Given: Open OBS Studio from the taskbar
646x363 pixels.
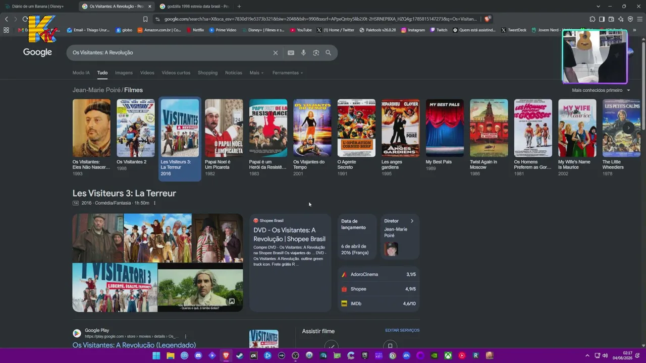Looking at the screenshot, I should pos(295,355).
